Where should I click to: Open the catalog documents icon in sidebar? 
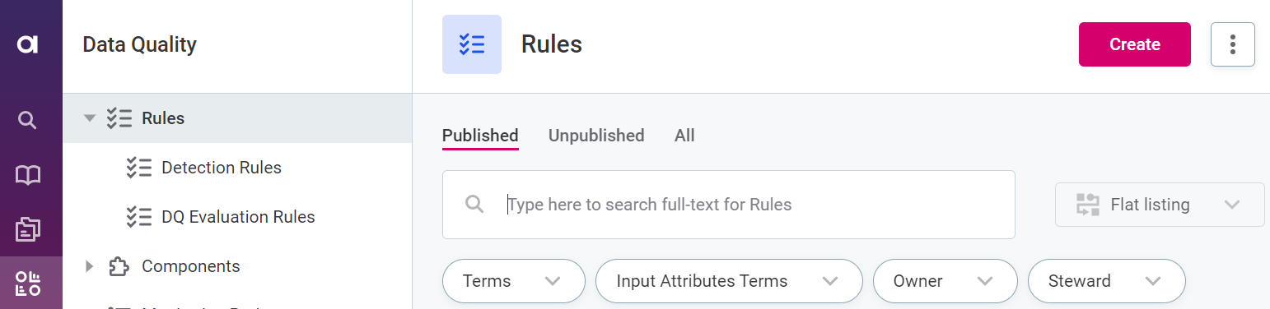click(x=28, y=230)
